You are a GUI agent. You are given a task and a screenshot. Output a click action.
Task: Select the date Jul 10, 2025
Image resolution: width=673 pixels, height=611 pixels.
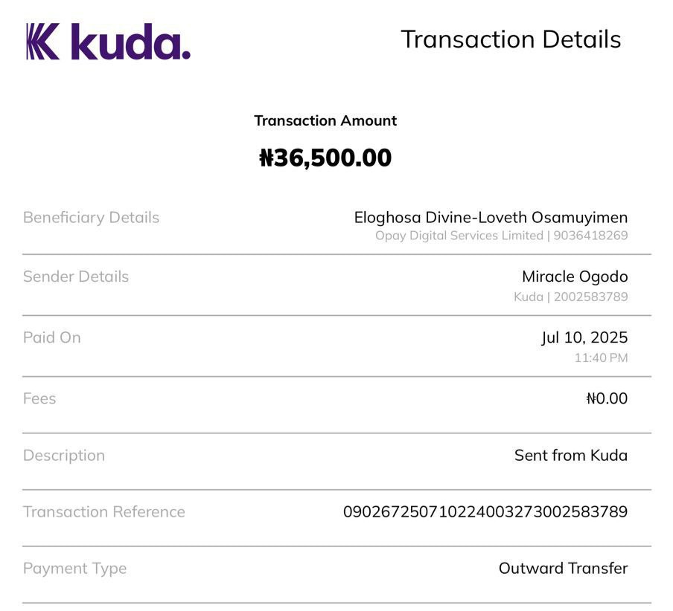tap(584, 337)
